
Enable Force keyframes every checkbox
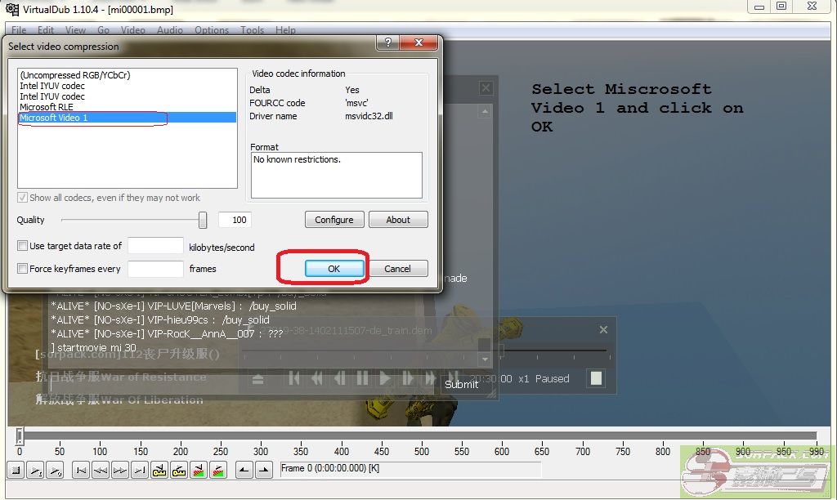(22, 268)
